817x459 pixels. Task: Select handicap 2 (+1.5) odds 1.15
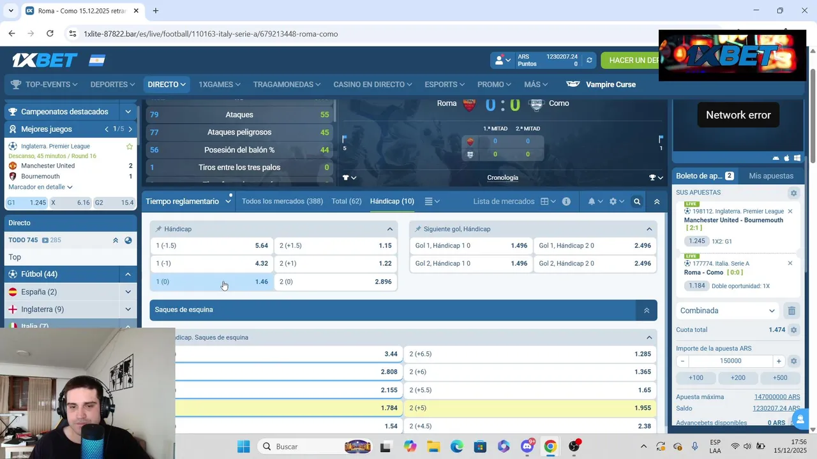pos(336,245)
